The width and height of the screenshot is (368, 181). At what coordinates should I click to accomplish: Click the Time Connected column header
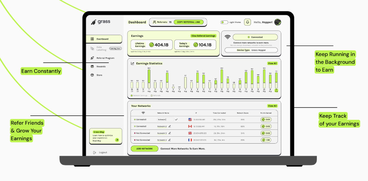[219, 113]
